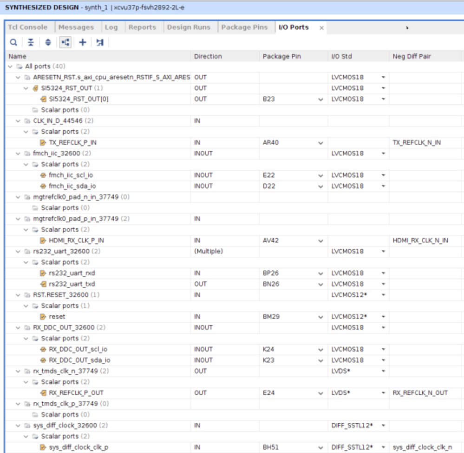Collapse the CLK_IN_D_44546 interface node
The width and height of the screenshot is (464, 453).
pyautogui.click(x=18, y=121)
